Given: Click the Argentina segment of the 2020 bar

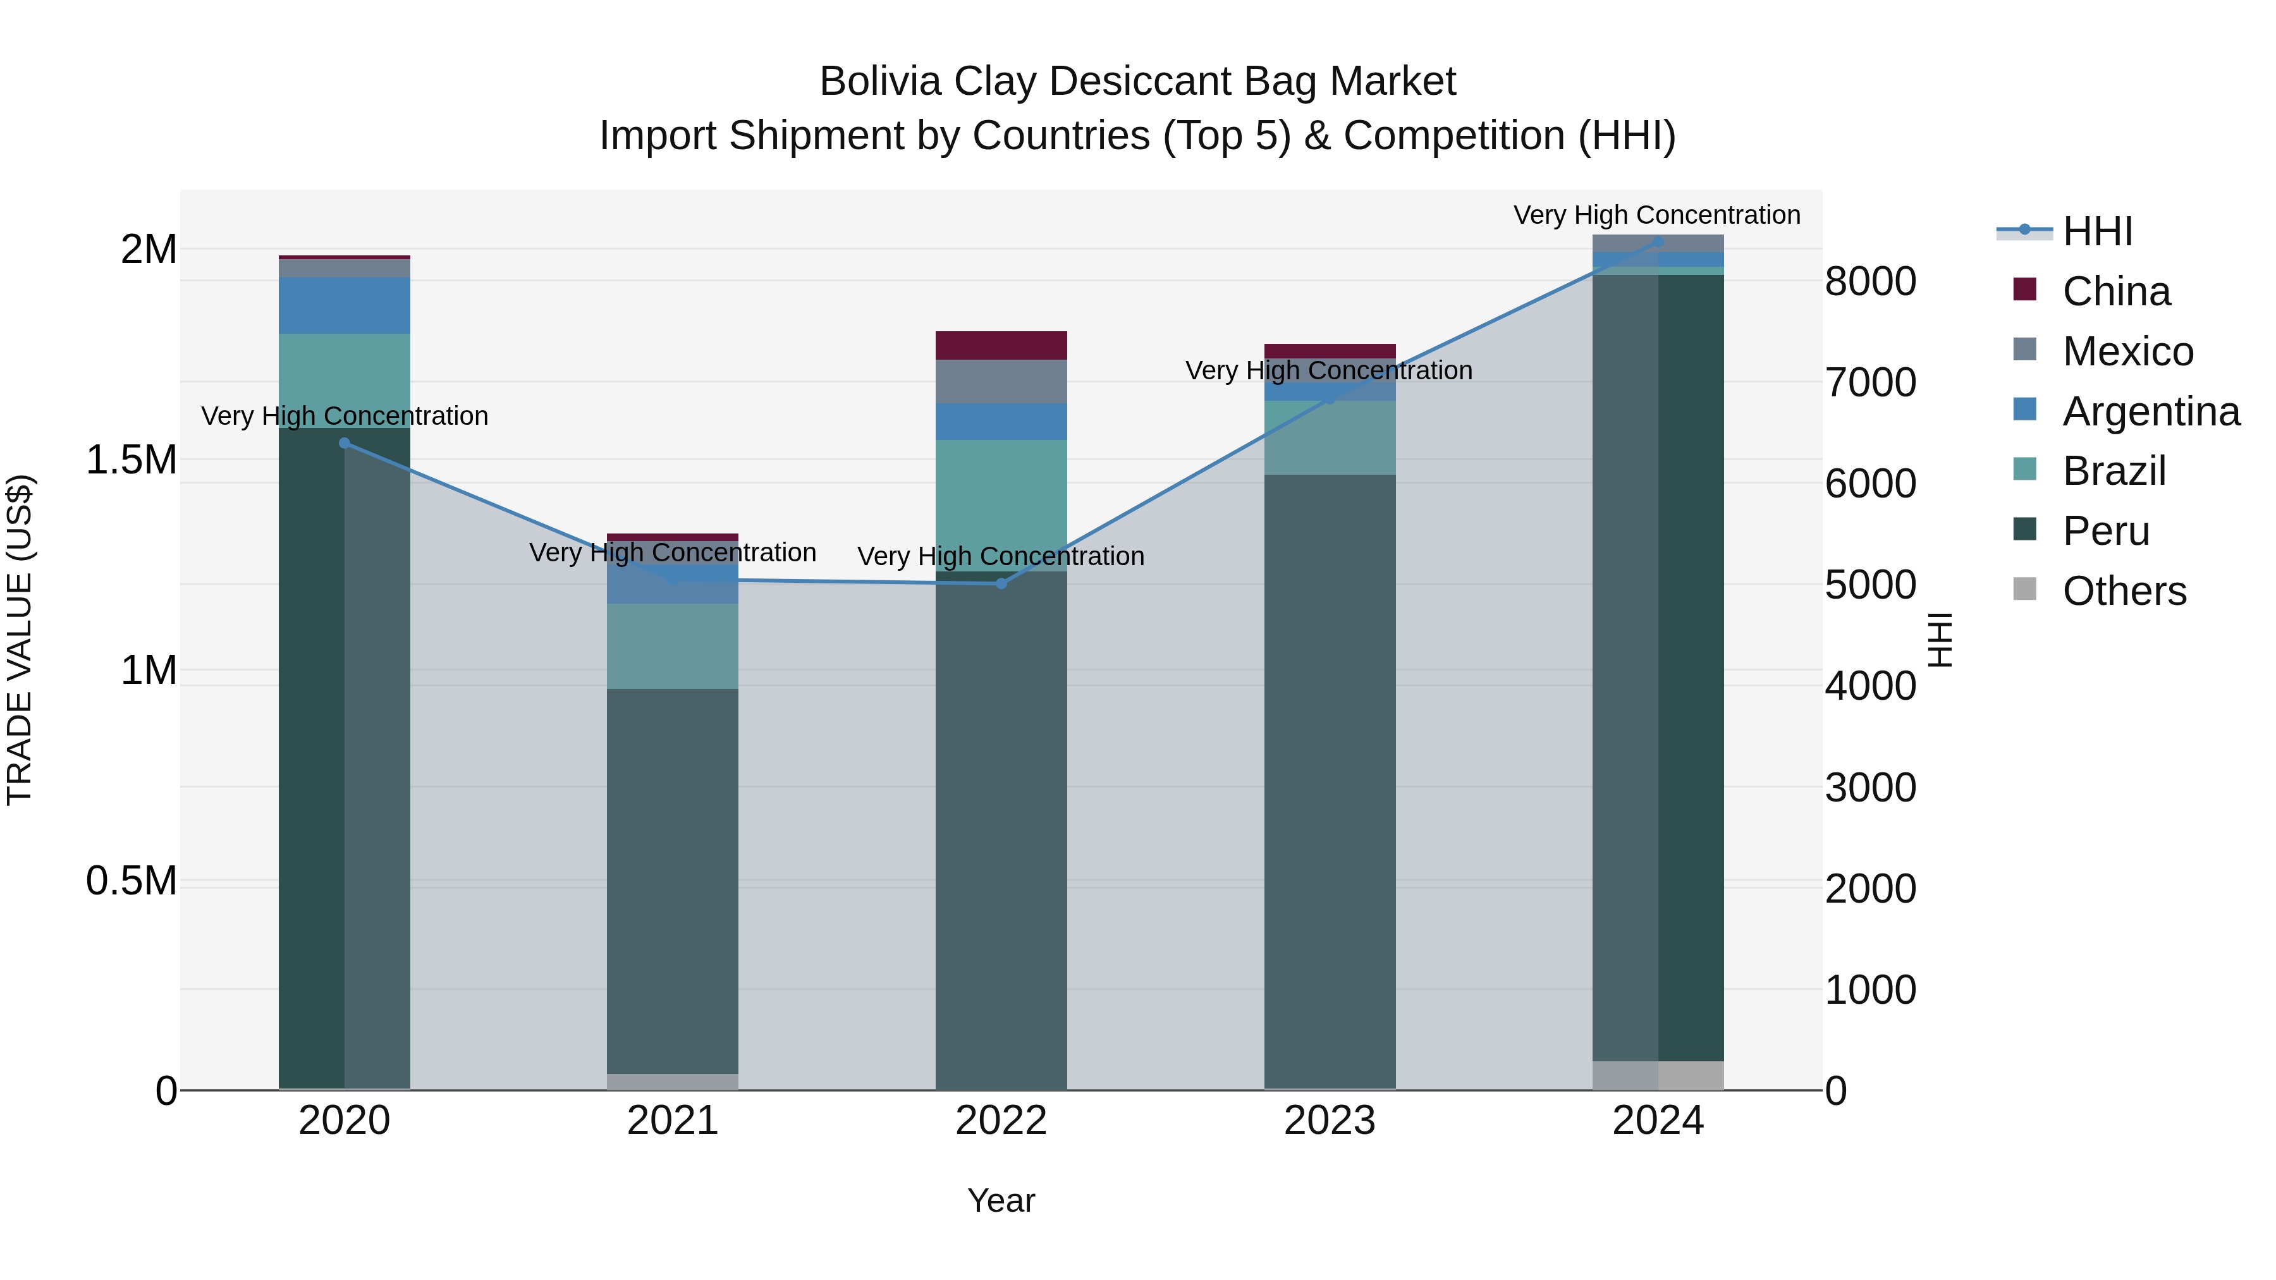Looking at the screenshot, I should [345, 306].
